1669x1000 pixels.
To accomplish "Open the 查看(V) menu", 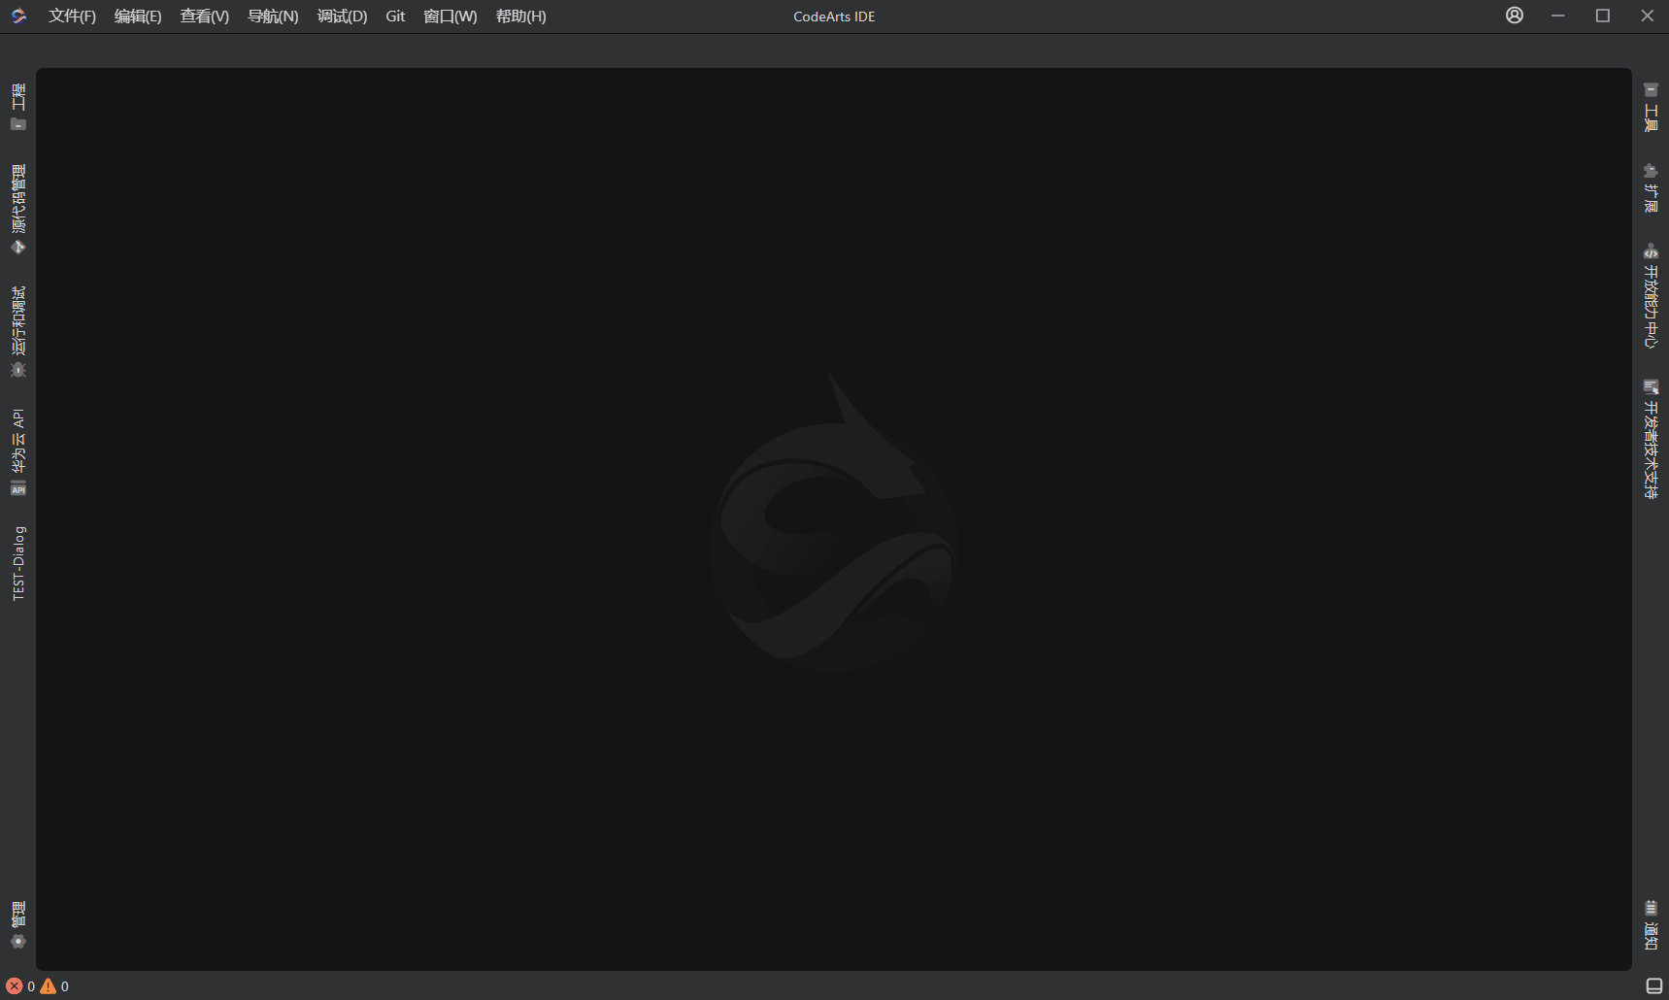I will tap(205, 17).
